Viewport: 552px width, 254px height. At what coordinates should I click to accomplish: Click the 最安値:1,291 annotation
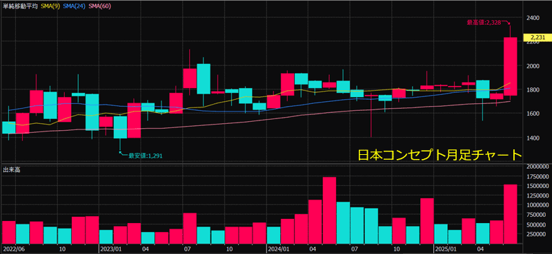(x=146, y=156)
